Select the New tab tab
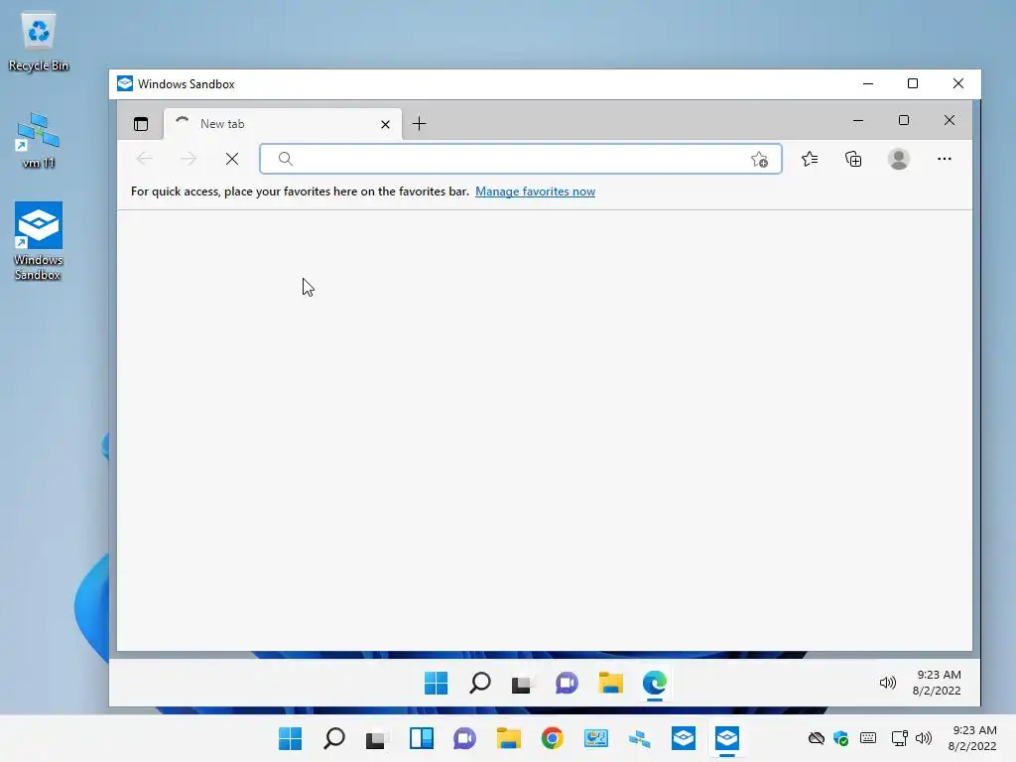1016x762 pixels. pos(283,124)
